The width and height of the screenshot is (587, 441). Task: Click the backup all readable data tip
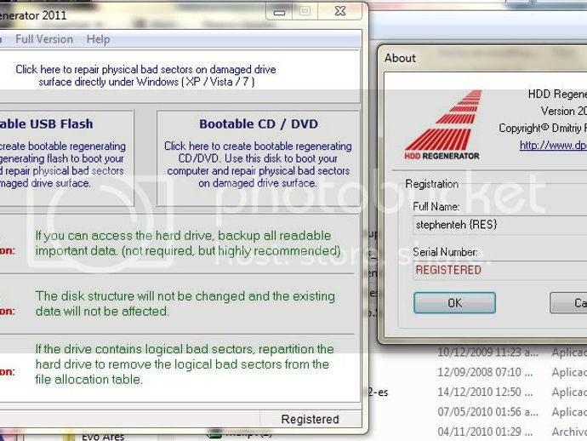pyautogui.click(x=188, y=243)
